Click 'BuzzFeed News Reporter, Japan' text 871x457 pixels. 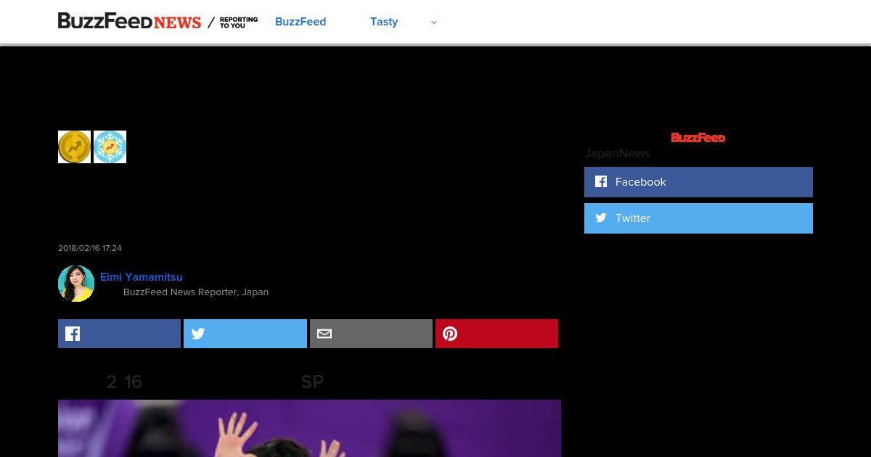[x=196, y=292]
